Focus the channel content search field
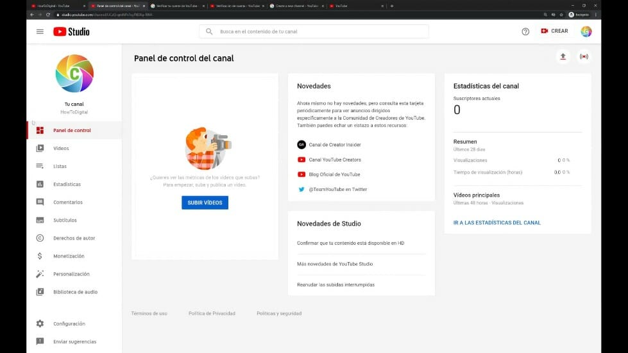628x353 pixels. [x=314, y=31]
